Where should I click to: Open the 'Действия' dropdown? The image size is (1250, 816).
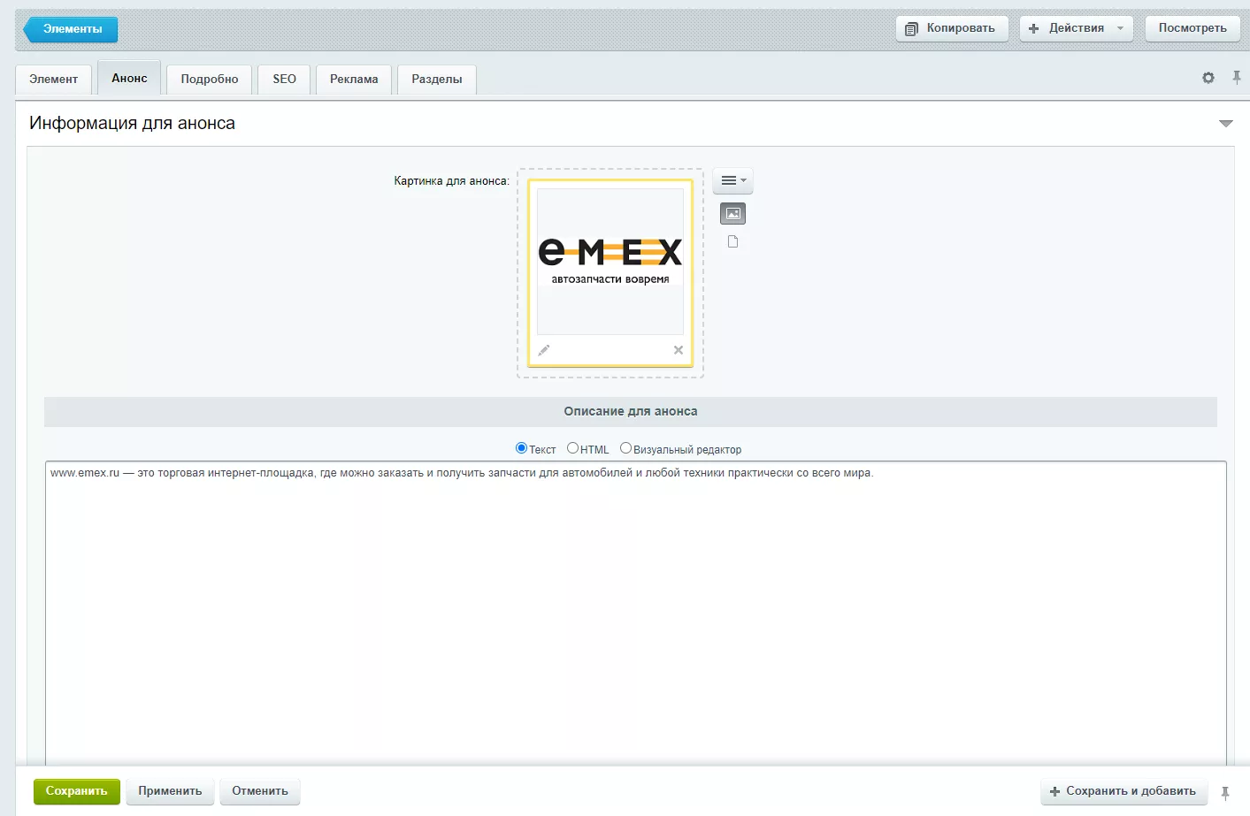[x=1077, y=28]
